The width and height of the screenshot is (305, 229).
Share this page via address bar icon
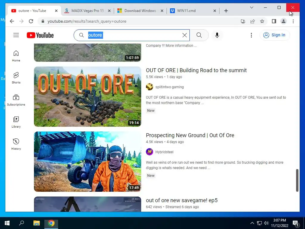pos(253,21)
